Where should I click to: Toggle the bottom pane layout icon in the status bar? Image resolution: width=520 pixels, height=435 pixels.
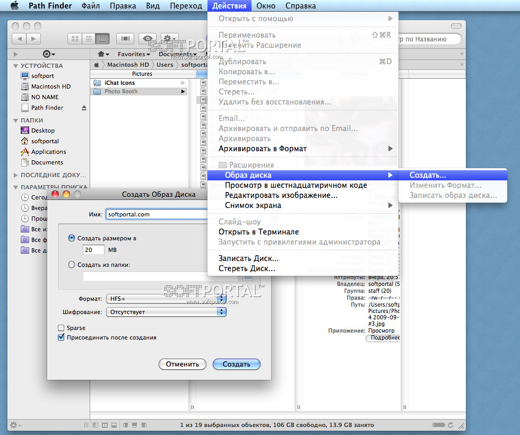pos(114,425)
